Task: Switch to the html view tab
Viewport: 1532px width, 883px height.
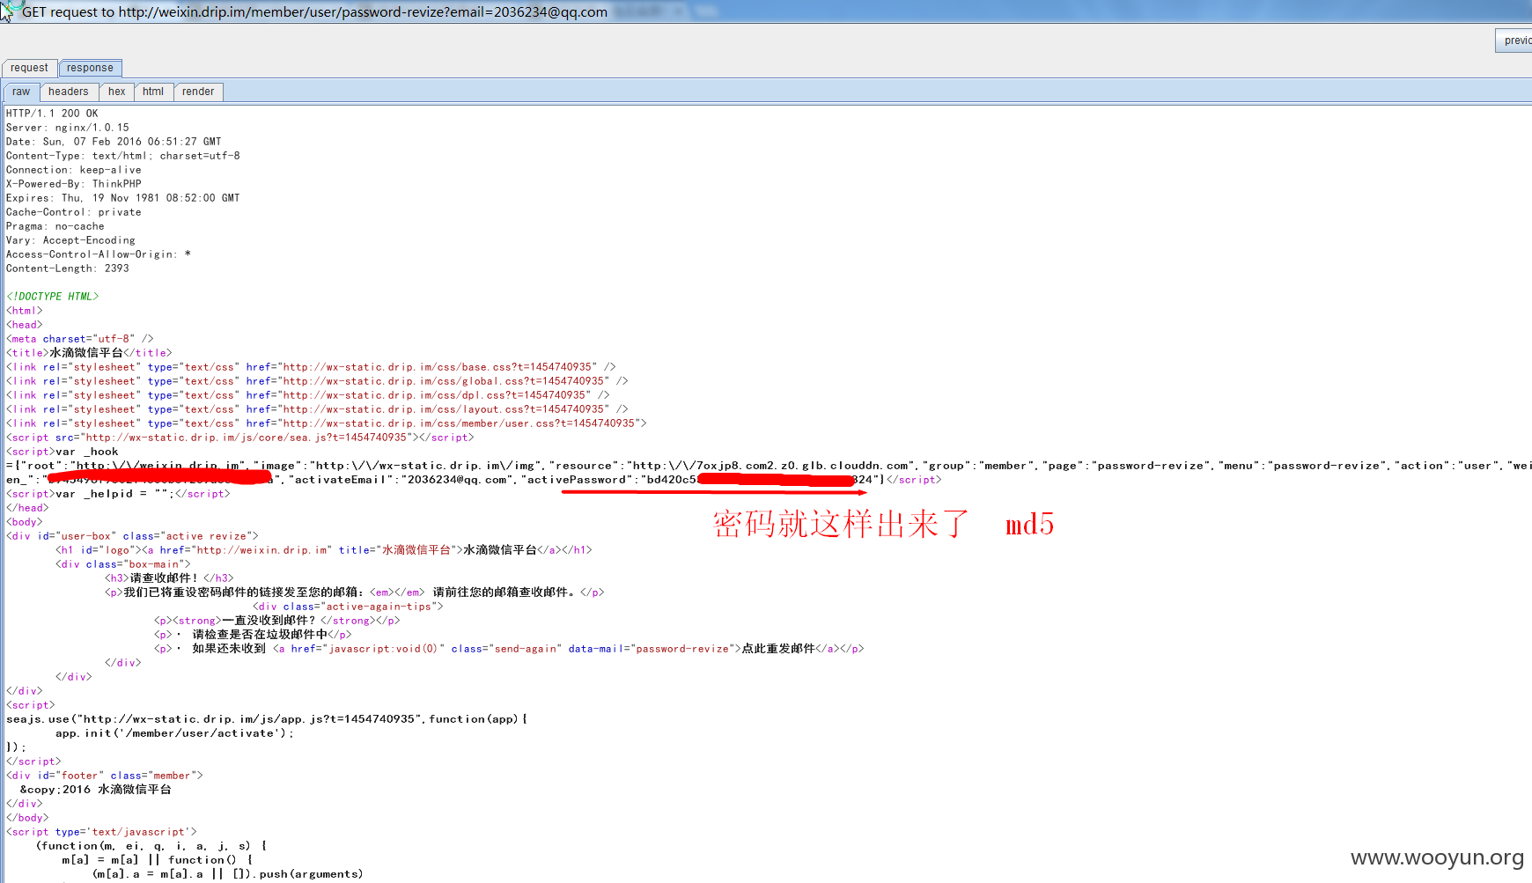Action: (153, 92)
